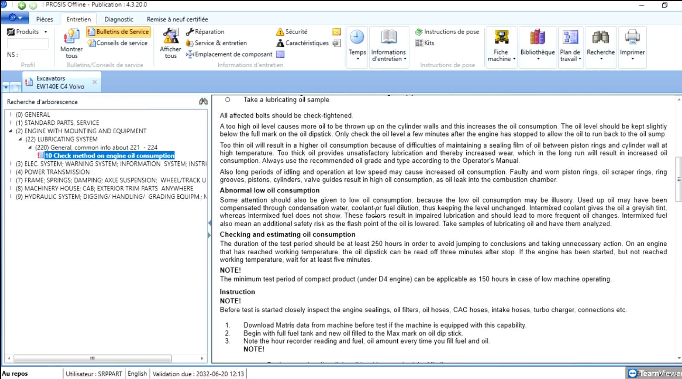This screenshot has width=682, height=379.
Task: Click the tree panel horizontal scrollbar thumb
Action: pyautogui.click(x=92, y=358)
